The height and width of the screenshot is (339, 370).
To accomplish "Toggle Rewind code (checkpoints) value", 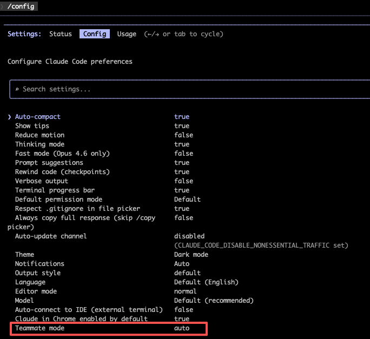I will pyautogui.click(x=182, y=172).
